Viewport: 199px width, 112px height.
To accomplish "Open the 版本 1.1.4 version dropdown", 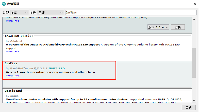I will tap(158, 27).
